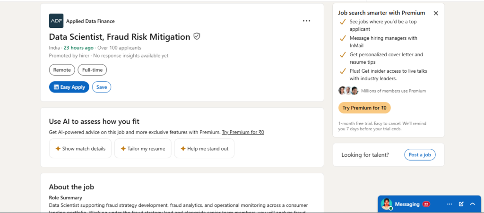
Task: Click sparkle icon on Help me stand out
Action: pyautogui.click(x=183, y=149)
